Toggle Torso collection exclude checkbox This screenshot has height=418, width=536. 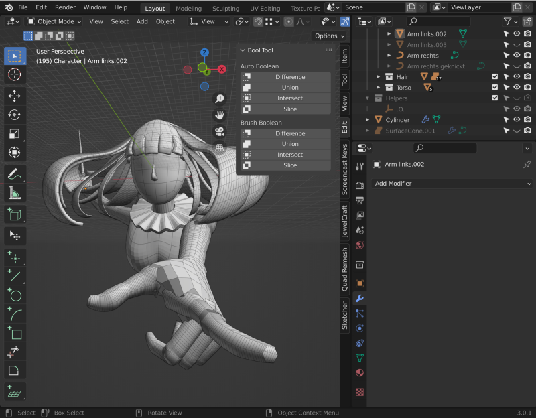[x=495, y=88]
